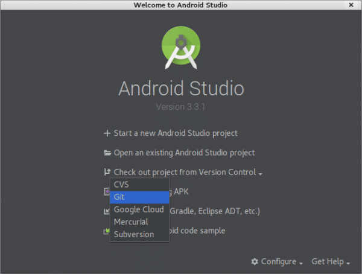Click the open folder icon
The image size is (362, 274).
[x=107, y=153]
